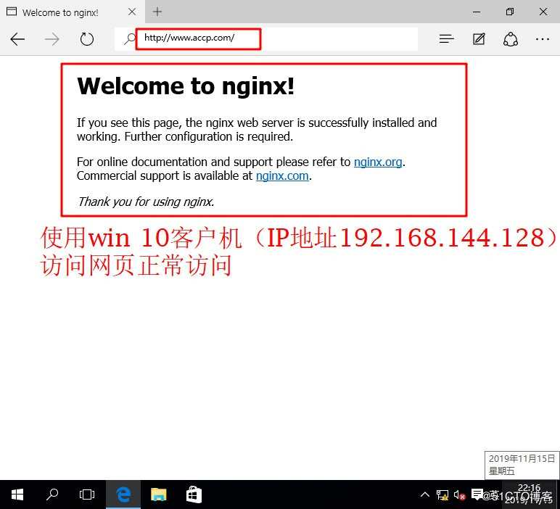Open the More actions ellipsis menu
The width and height of the screenshot is (560, 509).
pyautogui.click(x=543, y=39)
